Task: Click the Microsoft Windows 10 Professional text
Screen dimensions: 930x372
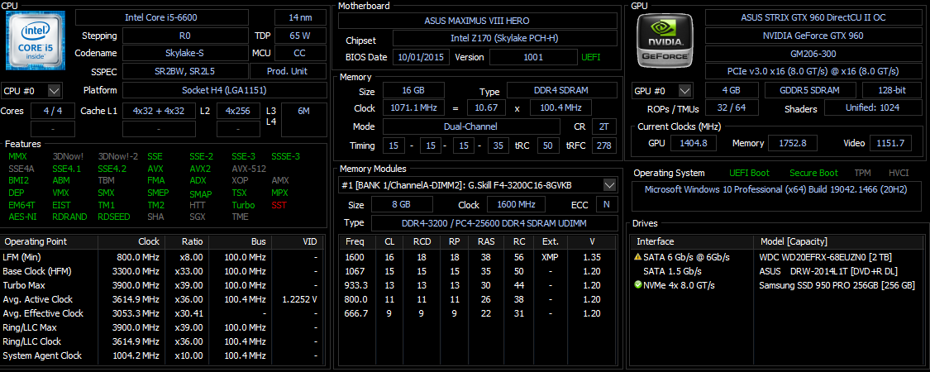Action: [776, 190]
